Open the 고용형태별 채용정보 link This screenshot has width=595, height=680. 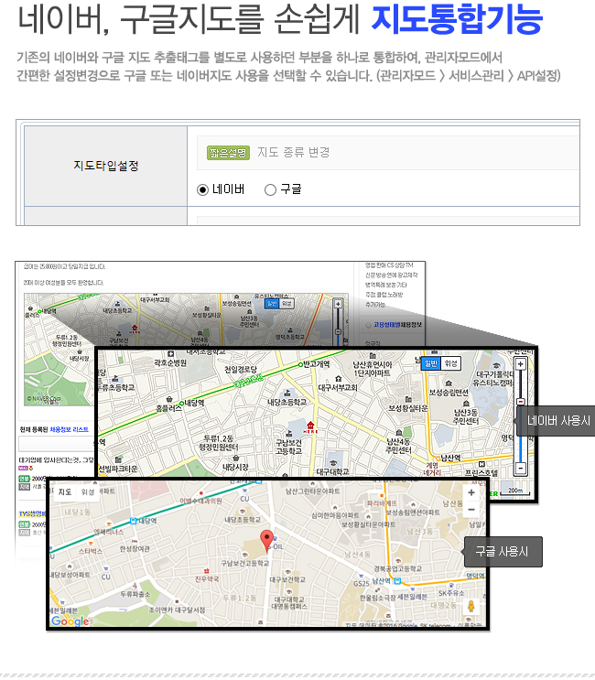pos(397,324)
